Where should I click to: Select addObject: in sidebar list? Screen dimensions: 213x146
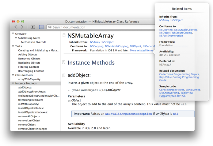coord(25,87)
